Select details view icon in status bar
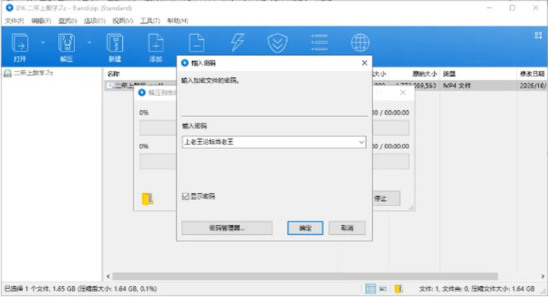Image resolution: width=548 pixels, height=297 pixels. [x=370, y=288]
